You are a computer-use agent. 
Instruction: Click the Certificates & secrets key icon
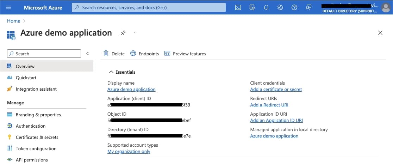click(10, 137)
